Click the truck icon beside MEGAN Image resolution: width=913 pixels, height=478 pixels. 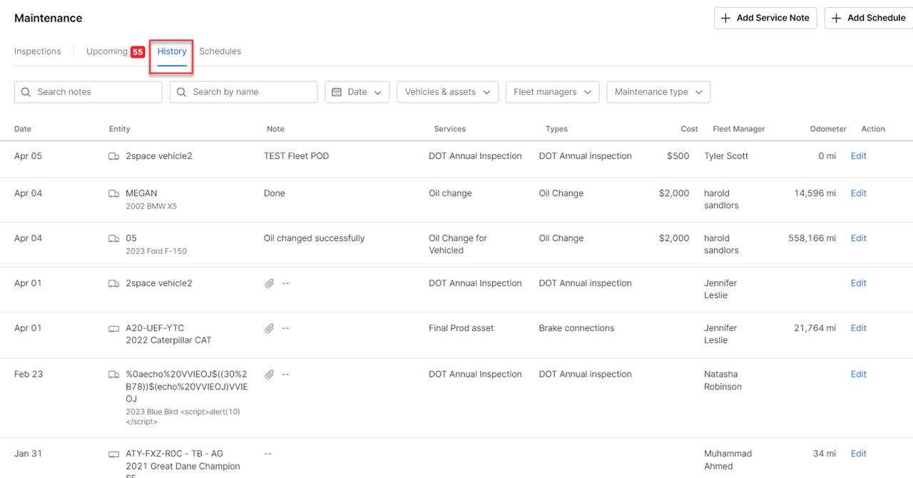[x=113, y=193]
